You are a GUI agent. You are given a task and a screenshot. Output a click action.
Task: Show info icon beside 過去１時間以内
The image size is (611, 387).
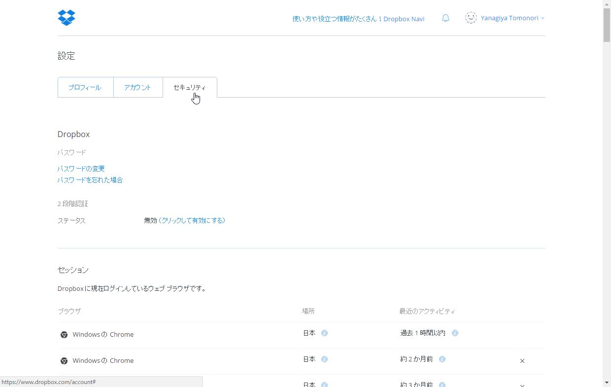[x=455, y=333]
